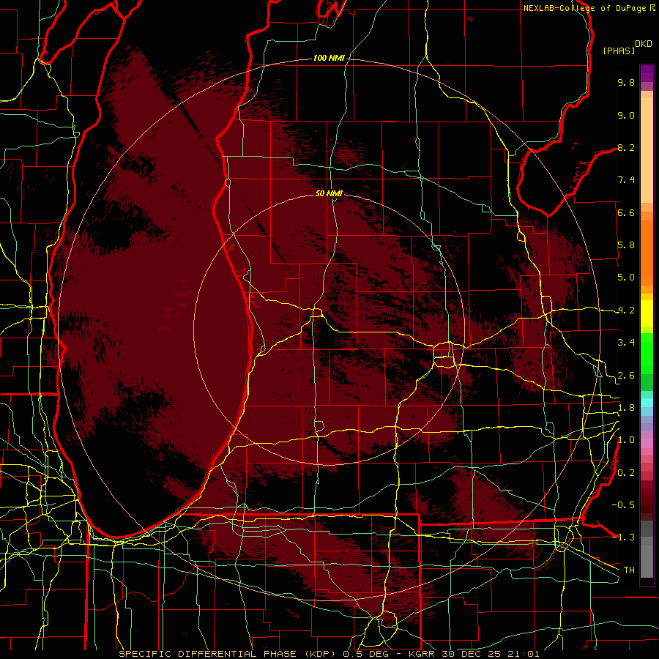Click the -0.5 scale value
659x659 pixels.
(x=623, y=505)
